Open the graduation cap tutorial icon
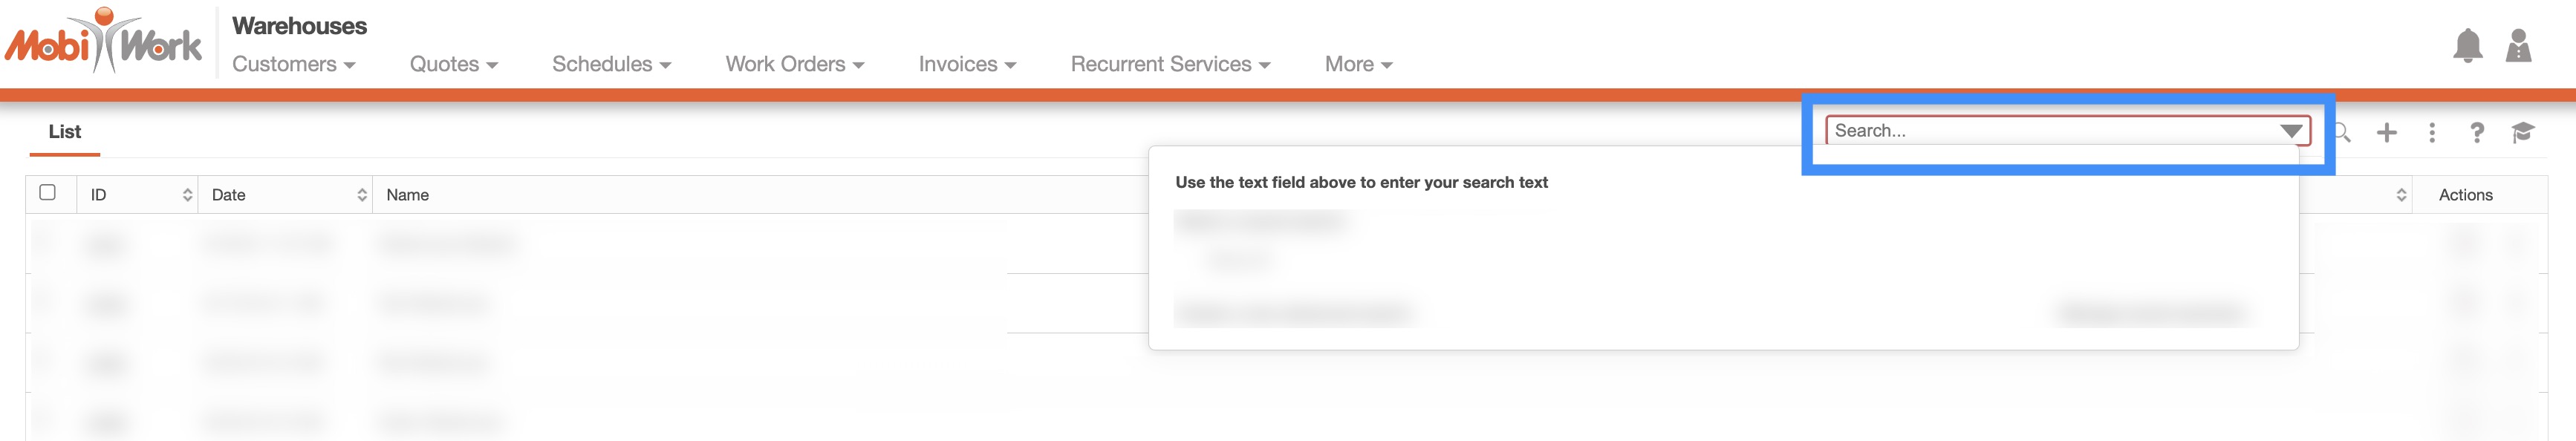Screen dimensions: 2576x441 pyautogui.click(x=2522, y=132)
